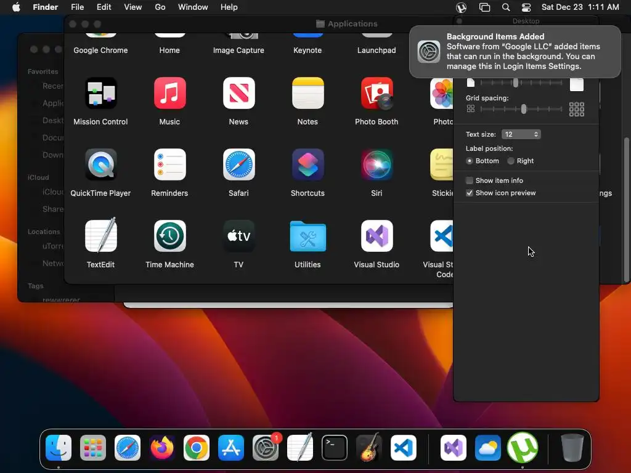Click the Visual Studio icon in Applications
This screenshot has width=631, height=473.
(377, 236)
